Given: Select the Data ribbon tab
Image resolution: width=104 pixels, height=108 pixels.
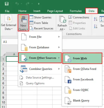Looking at the screenshot, I should (x=92, y=11).
